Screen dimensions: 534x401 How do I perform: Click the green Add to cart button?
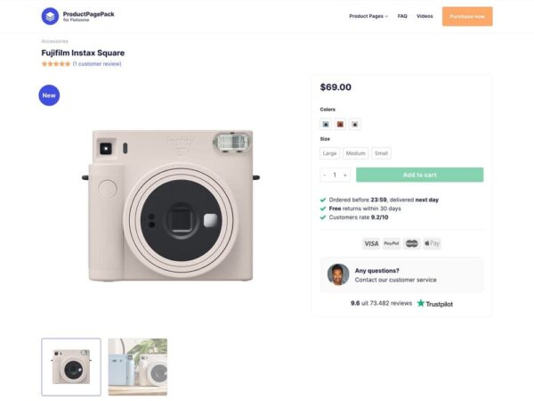[x=419, y=175]
